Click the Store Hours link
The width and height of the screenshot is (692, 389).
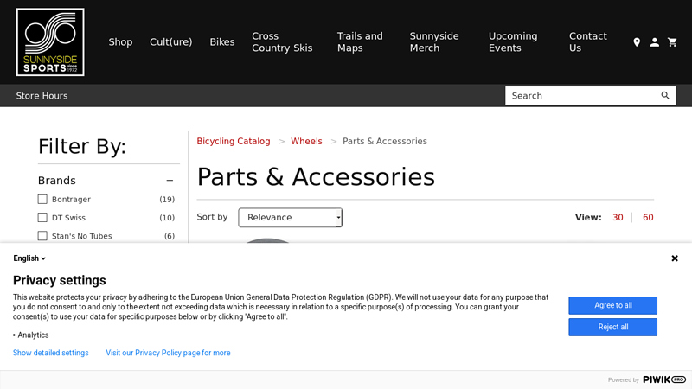coord(42,96)
